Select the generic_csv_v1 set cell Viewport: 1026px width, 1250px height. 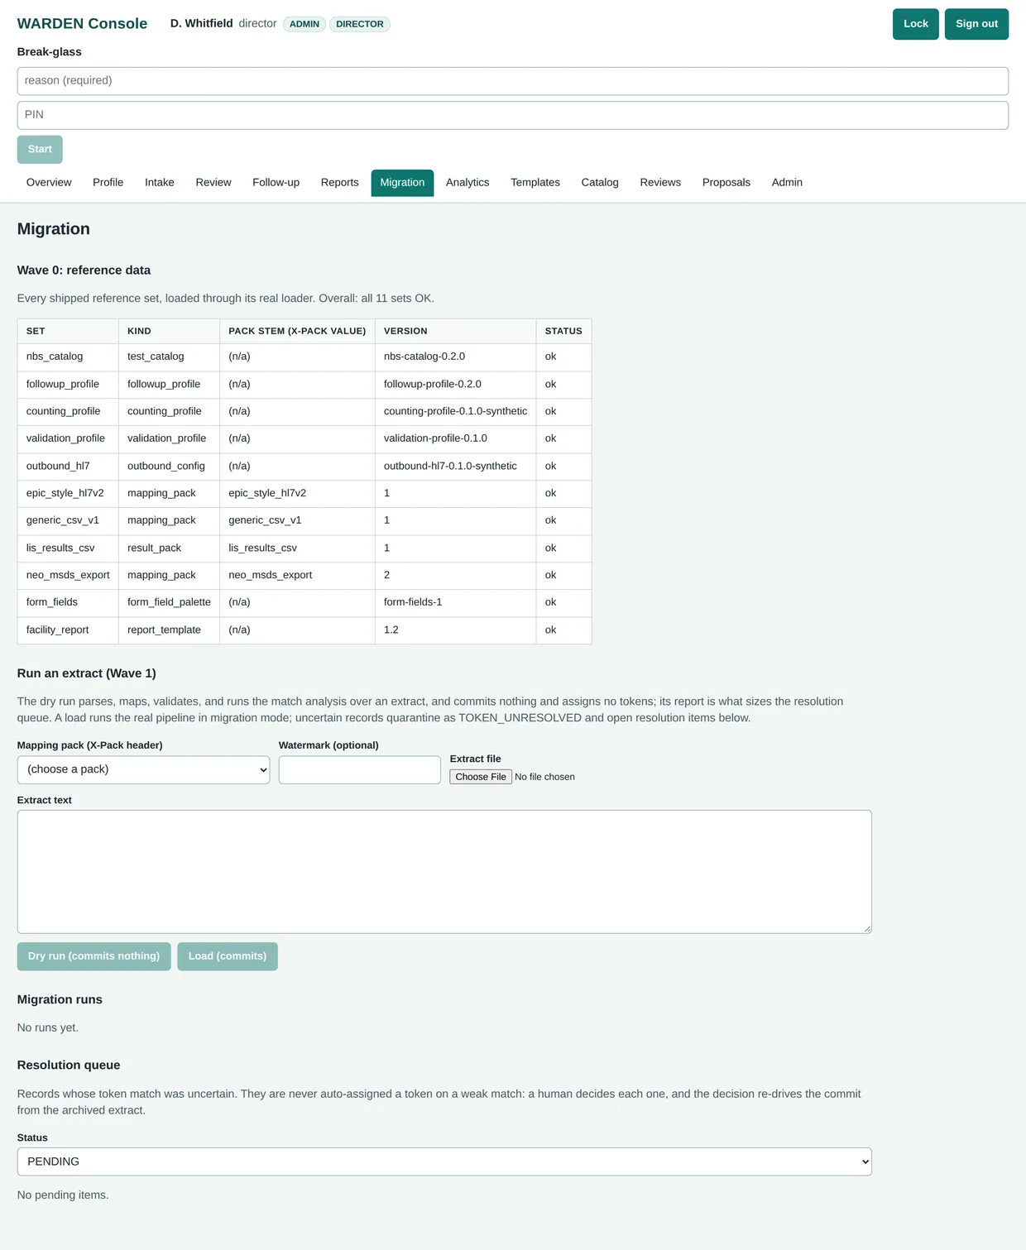tap(68, 521)
